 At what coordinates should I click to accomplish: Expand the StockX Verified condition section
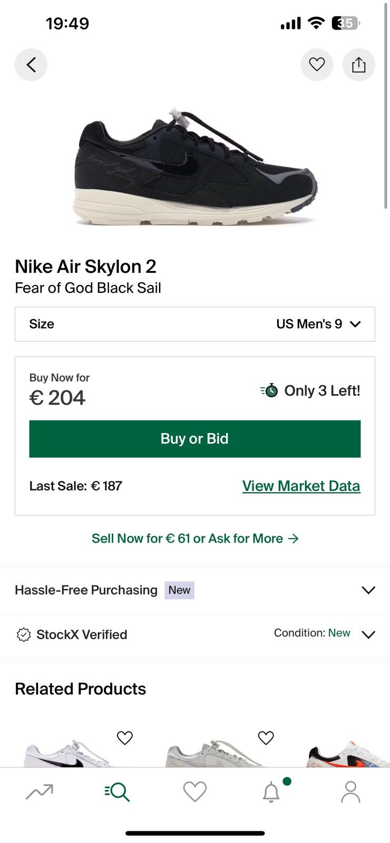coord(368,634)
